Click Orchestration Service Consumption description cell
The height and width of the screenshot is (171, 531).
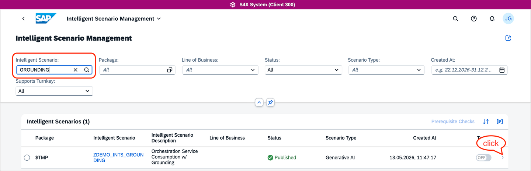(x=175, y=157)
